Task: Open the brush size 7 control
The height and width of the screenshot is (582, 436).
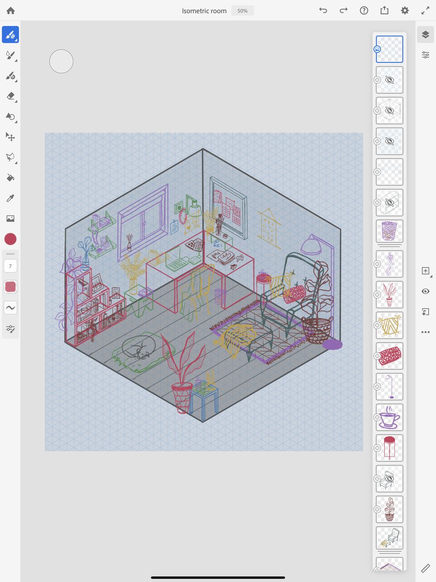Action: coord(10,266)
